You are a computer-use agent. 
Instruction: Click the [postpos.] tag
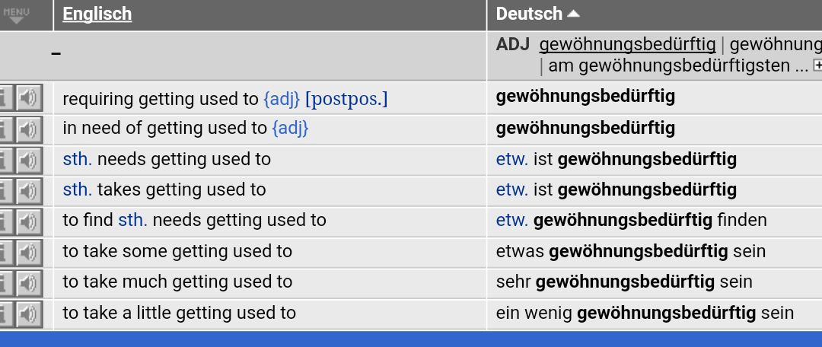[x=346, y=98]
